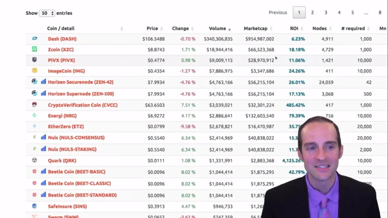This screenshot has height=218, width=388.
Task: Click the Quark logo icon
Action: click(x=34, y=160)
